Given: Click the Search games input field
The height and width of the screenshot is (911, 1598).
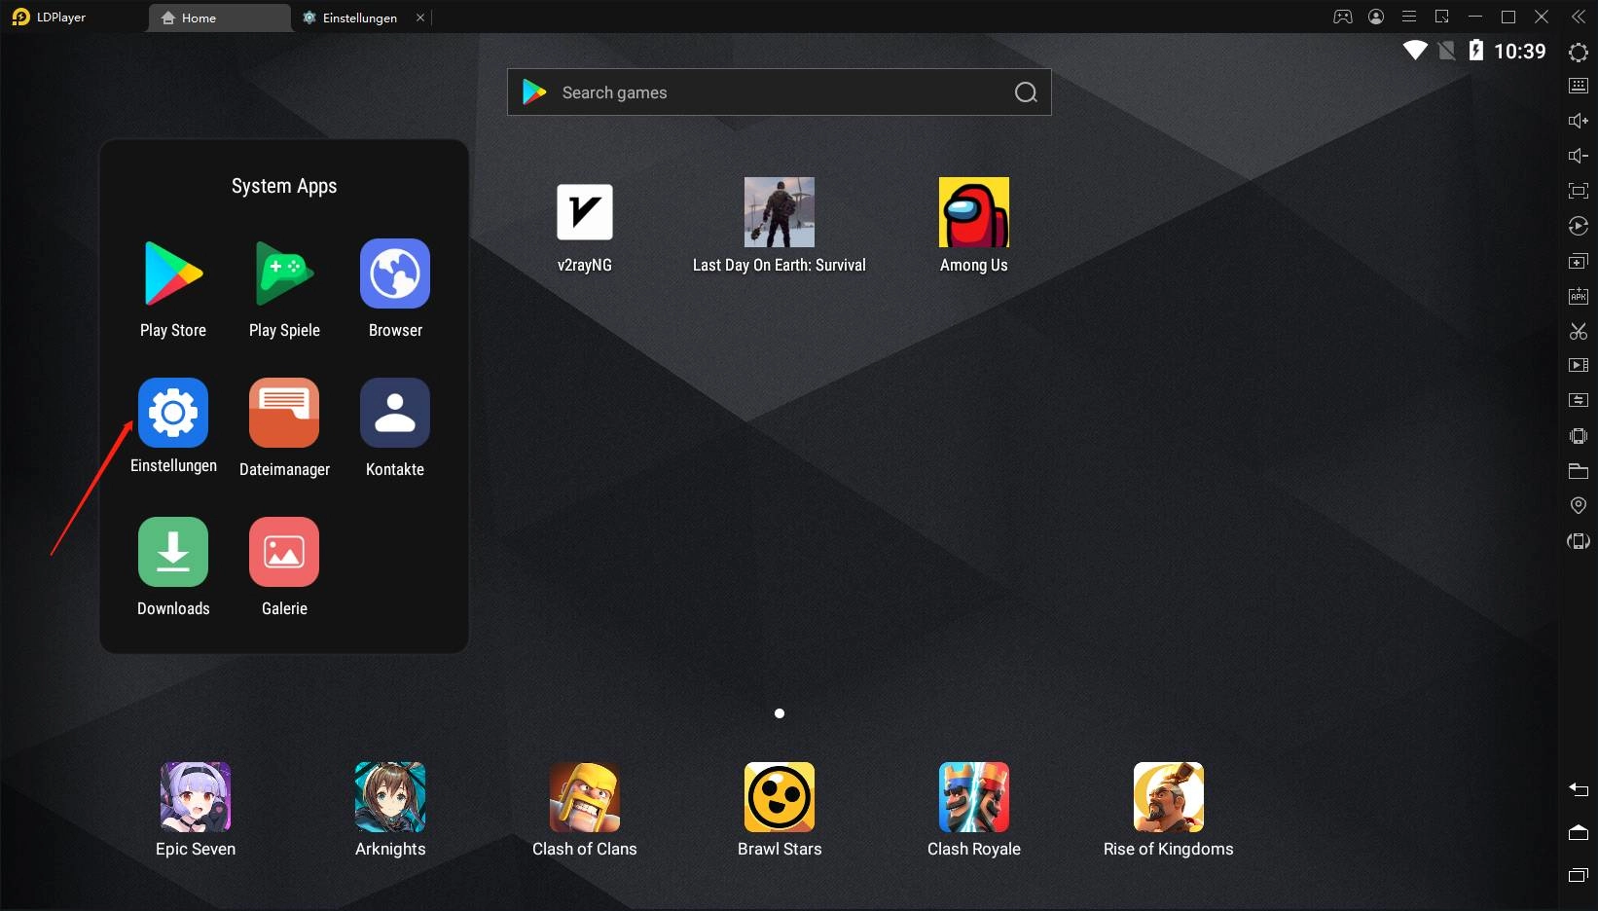Looking at the screenshot, I should [780, 92].
